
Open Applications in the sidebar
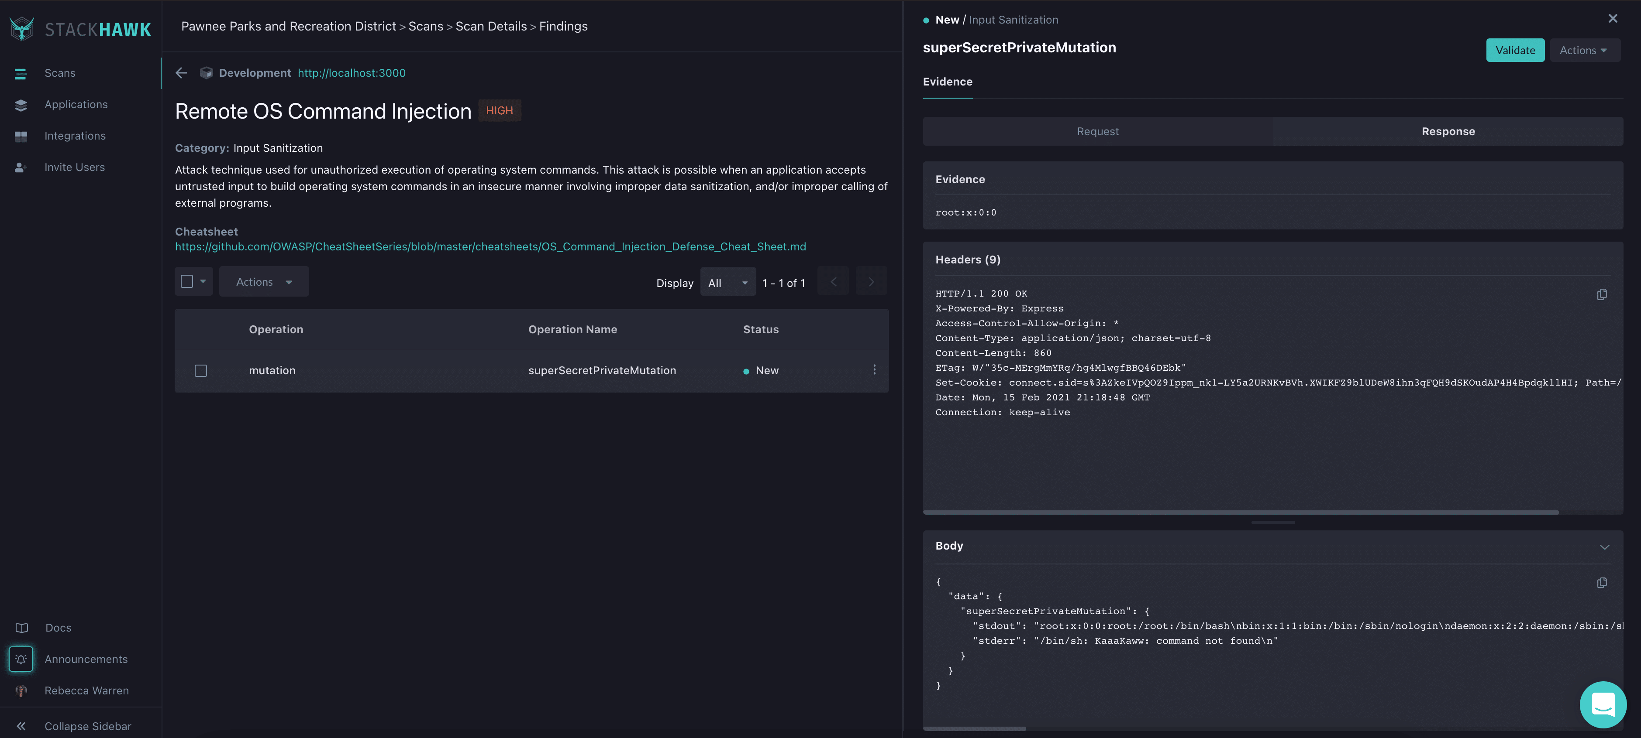pyautogui.click(x=76, y=104)
